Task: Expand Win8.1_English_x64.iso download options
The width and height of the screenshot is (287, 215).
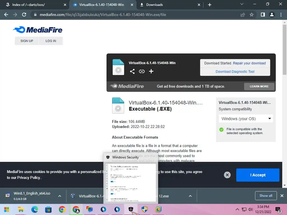Action: click(x=60, y=196)
